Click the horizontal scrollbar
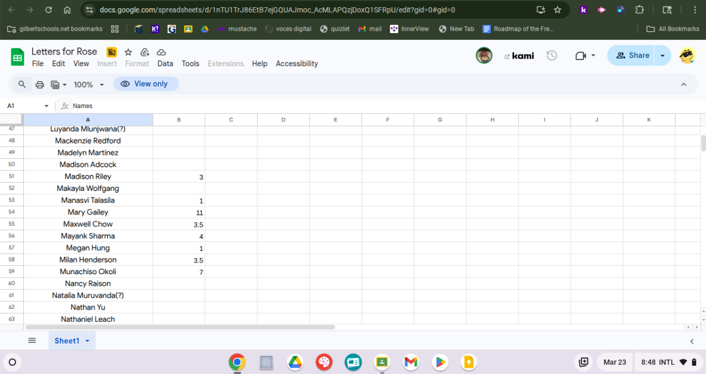Screen dimensions: 706x374 [x=179, y=327]
